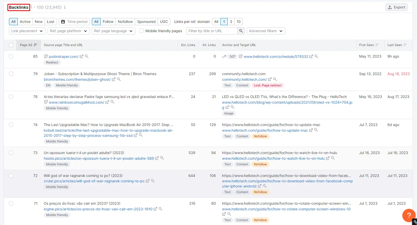
Task: Check the Artes literarias row checkbox
Action: coord(11,97)
